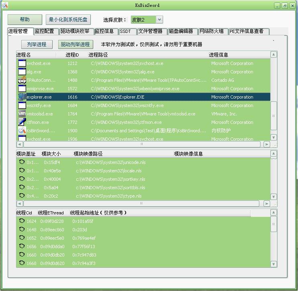The height and width of the screenshot is (291, 298).
Task: Click the vmtoolsd.exe process name
Action: pyautogui.click(x=40, y=114)
